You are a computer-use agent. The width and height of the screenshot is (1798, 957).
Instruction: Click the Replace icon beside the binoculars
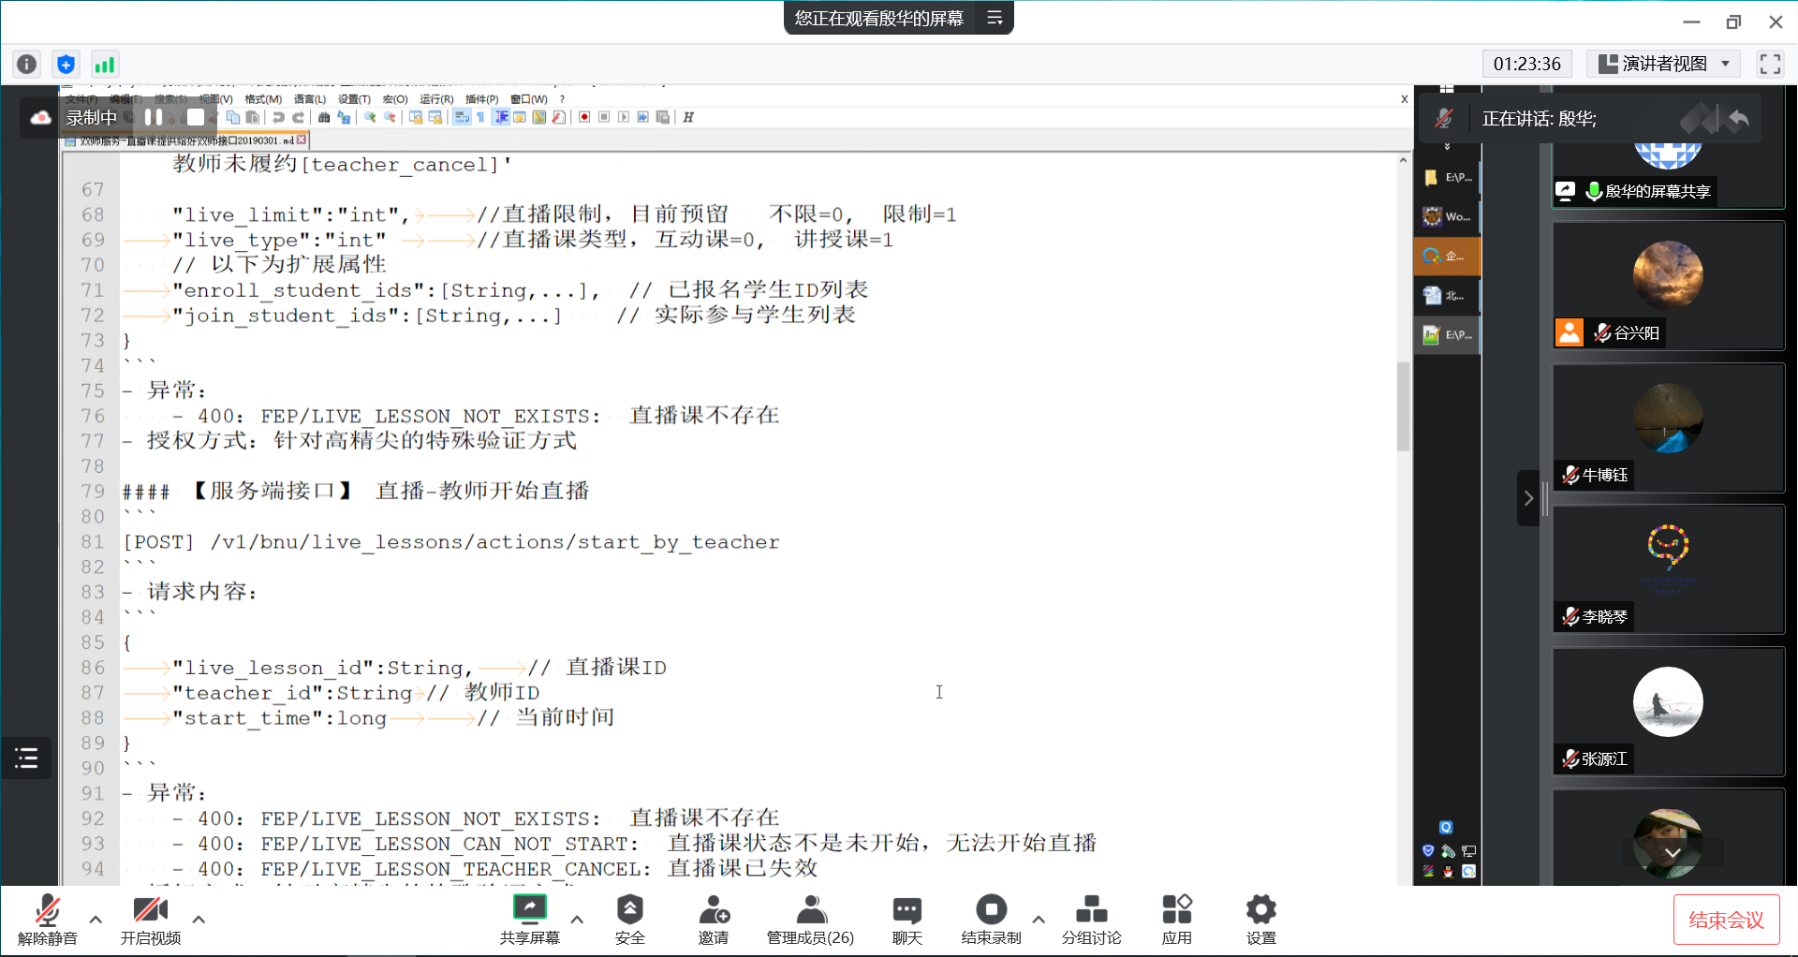tap(344, 117)
